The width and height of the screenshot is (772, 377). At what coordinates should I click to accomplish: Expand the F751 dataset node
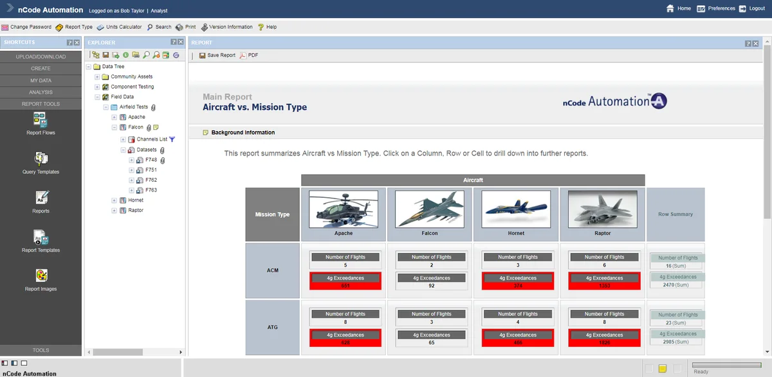pos(131,170)
